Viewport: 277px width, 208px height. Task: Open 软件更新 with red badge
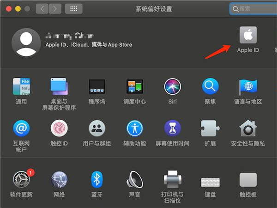point(21,179)
